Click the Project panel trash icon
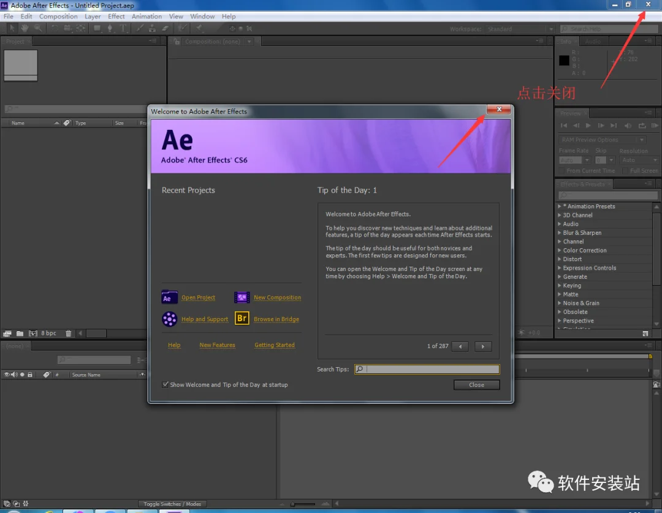 coord(69,333)
